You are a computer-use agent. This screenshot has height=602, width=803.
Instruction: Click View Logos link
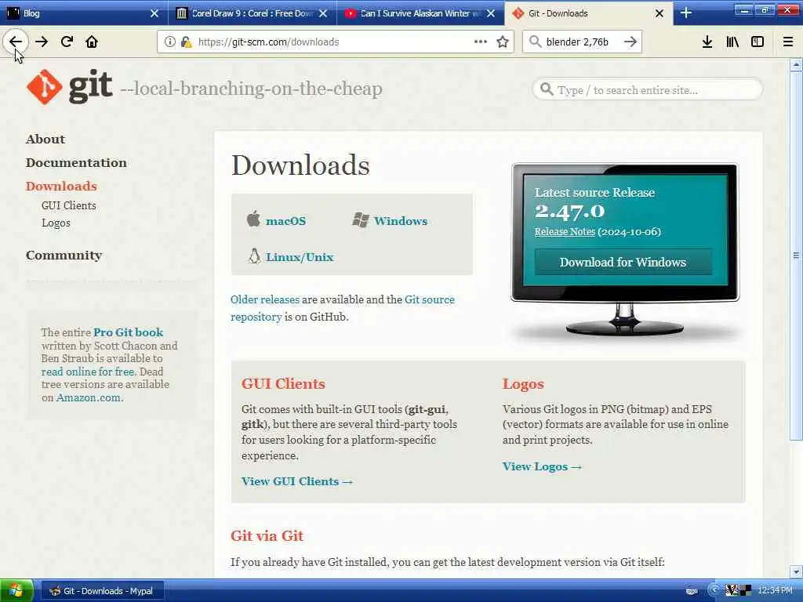click(542, 467)
